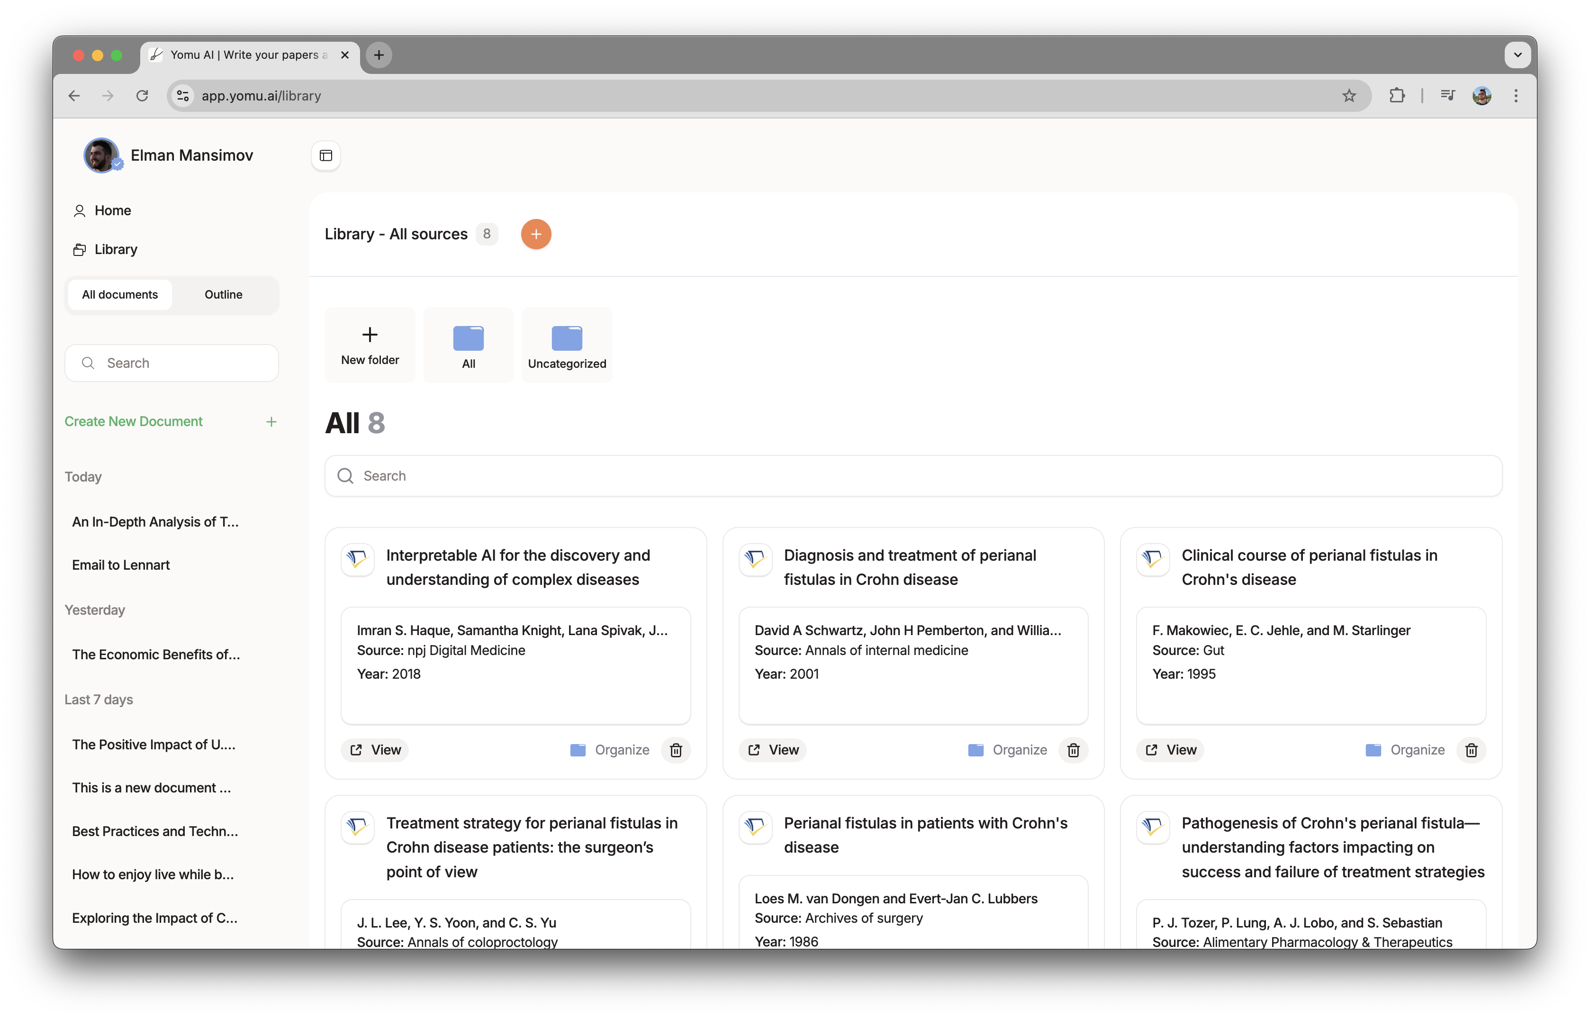The image size is (1590, 1019).
Task: Click the sidebar document Search field
Action: tap(172, 363)
